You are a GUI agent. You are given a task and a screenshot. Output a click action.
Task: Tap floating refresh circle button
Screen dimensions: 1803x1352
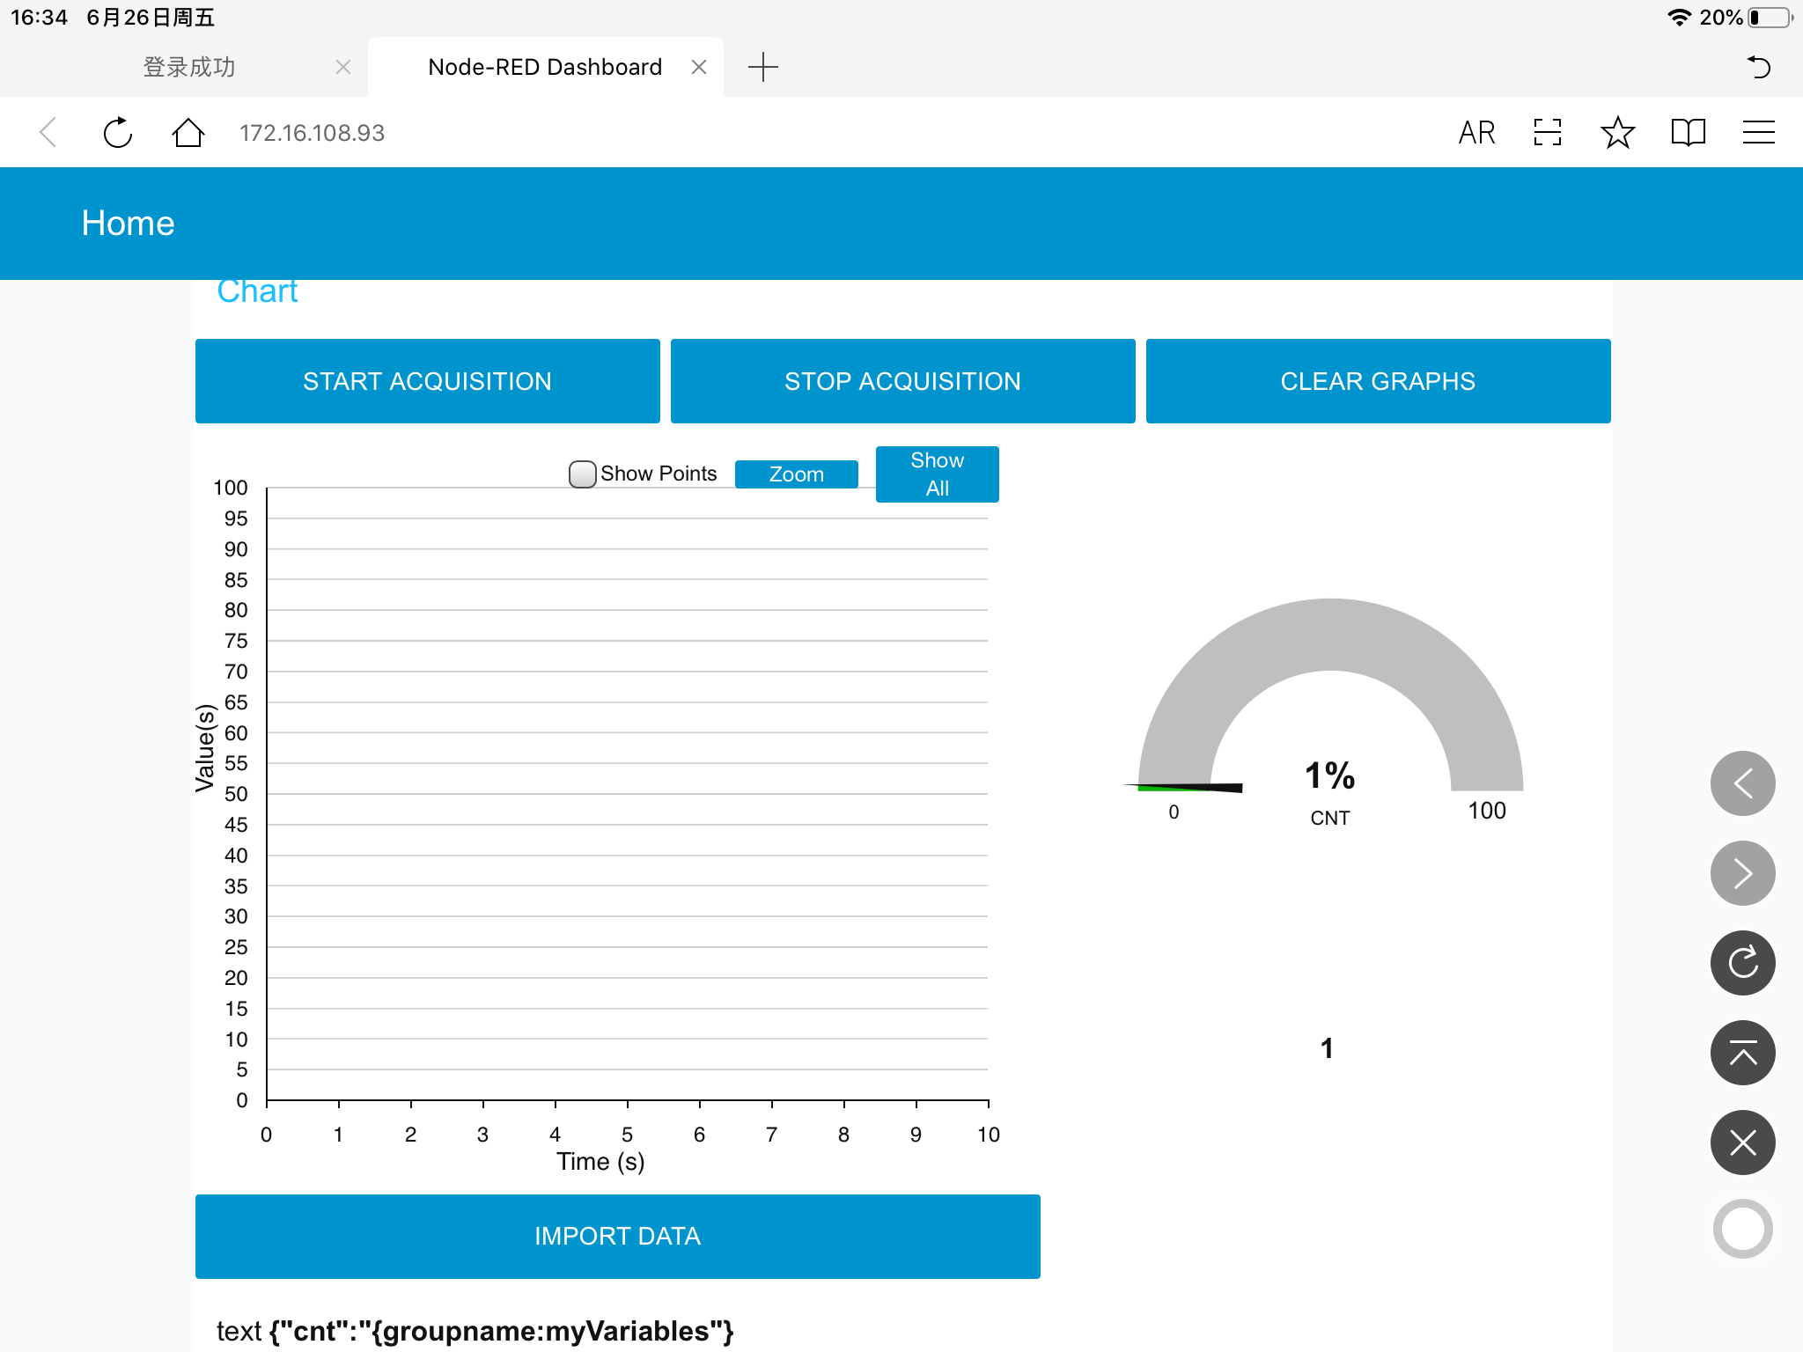1742,963
